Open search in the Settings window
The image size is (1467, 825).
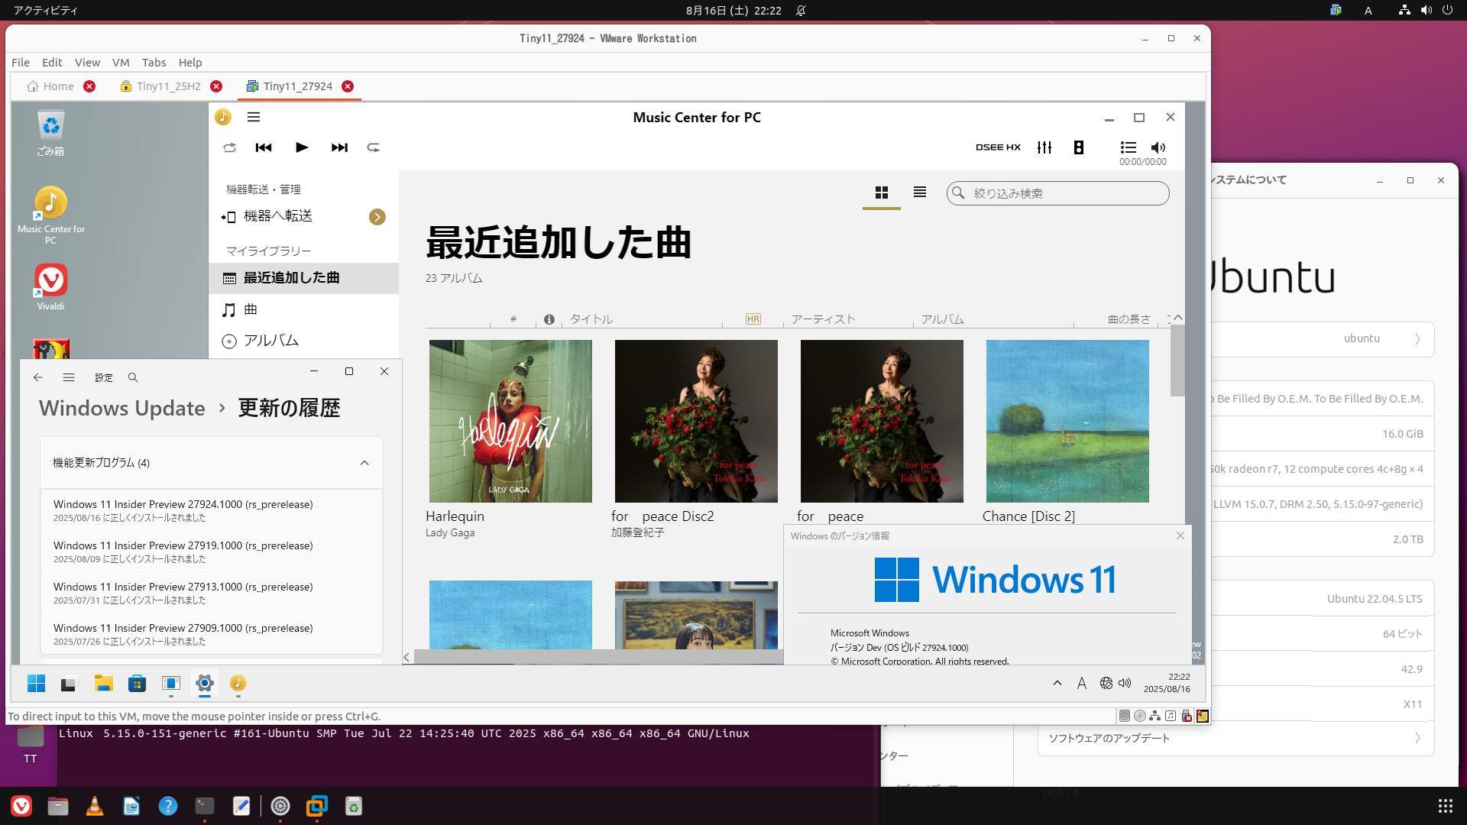pos(133,377)
